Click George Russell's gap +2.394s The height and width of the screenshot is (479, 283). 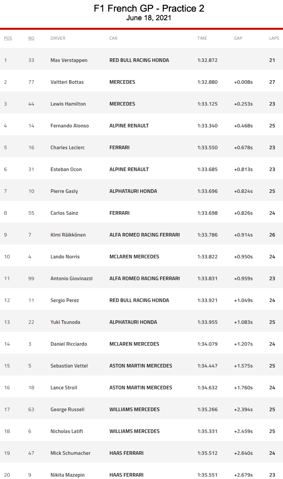(243, 410)
